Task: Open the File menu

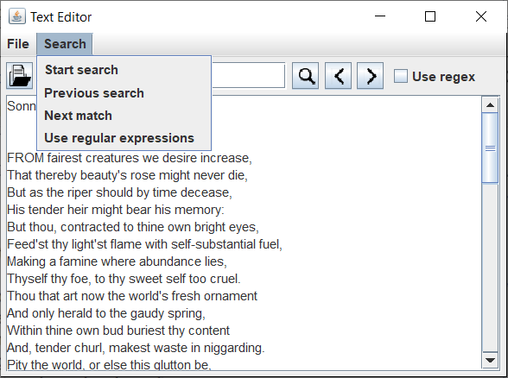Action: tap(18, 44)
